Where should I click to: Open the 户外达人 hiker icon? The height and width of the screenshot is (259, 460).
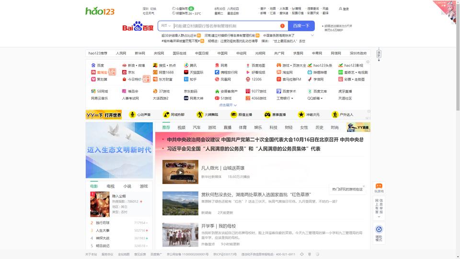(335, 115)
